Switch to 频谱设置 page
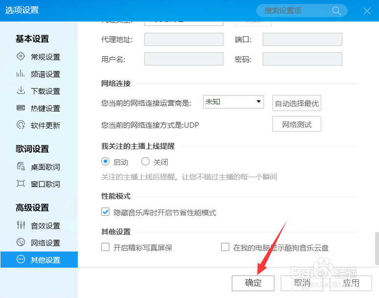The height and width of the screenshot is (298, 379). click(x=45, y=74)
